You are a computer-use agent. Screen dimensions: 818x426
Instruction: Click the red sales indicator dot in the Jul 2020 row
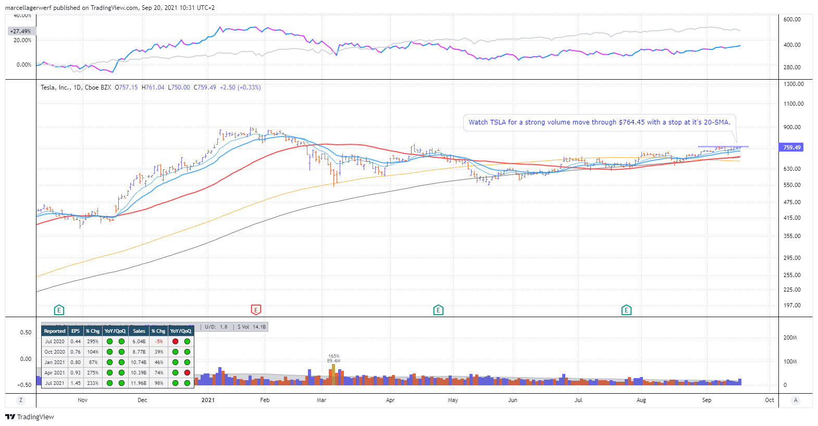(x=176, y=342)
